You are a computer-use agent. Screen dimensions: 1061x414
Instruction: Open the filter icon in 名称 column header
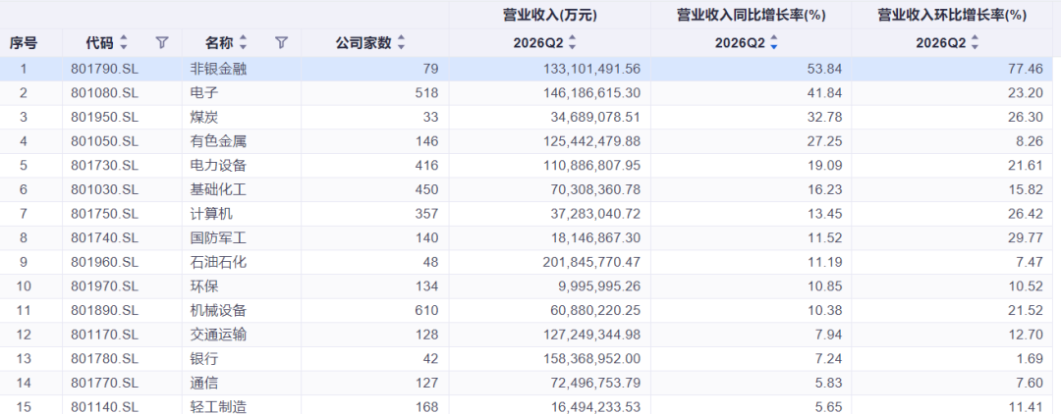(x=282, y=43)
